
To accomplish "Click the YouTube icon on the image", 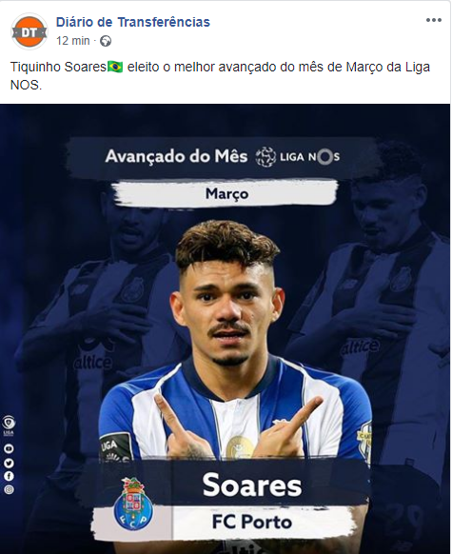I will coord(9,448).
